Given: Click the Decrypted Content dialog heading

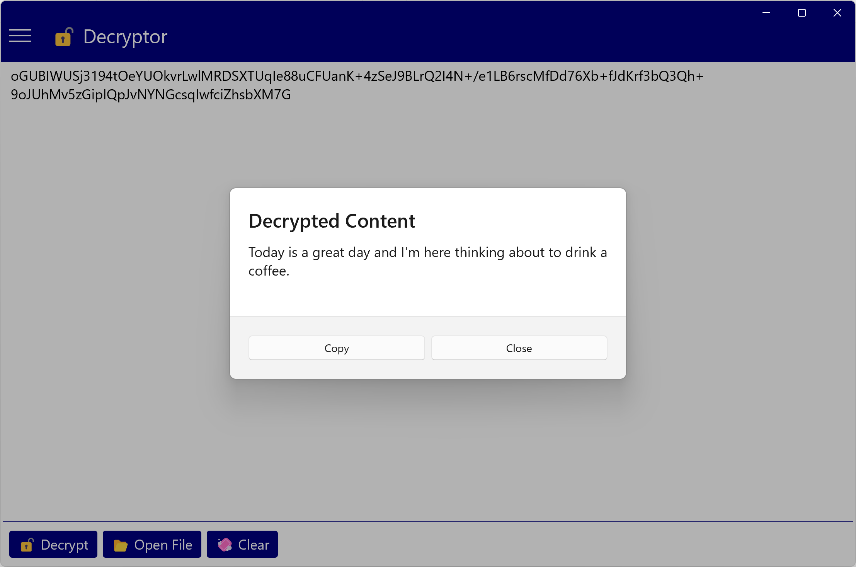Looking at the screenshot, I should coord(332,221).
